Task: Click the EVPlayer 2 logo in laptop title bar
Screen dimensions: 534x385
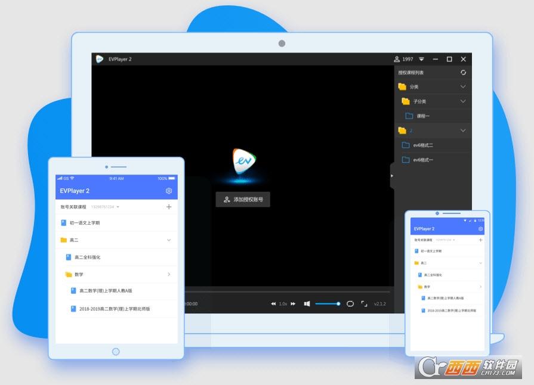Action: pos(100,59)
